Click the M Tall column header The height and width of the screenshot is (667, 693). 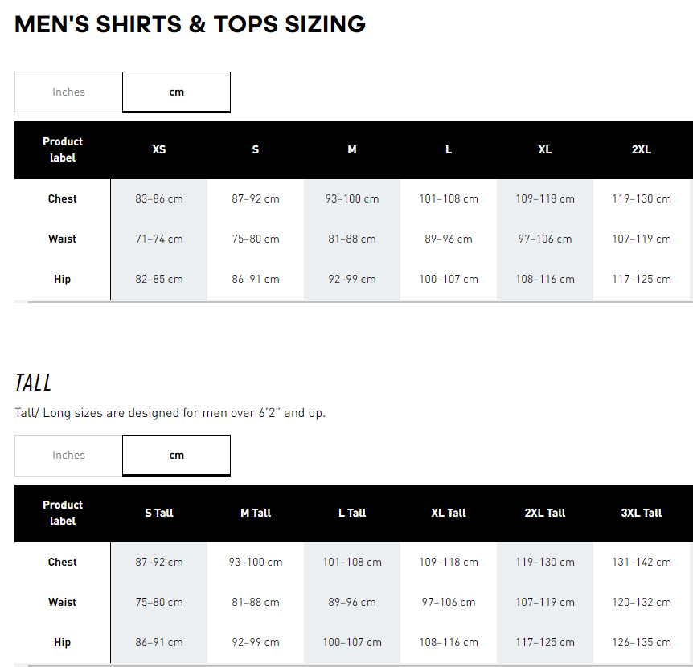256,513
